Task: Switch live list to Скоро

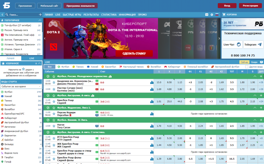Action: (254, 62)
